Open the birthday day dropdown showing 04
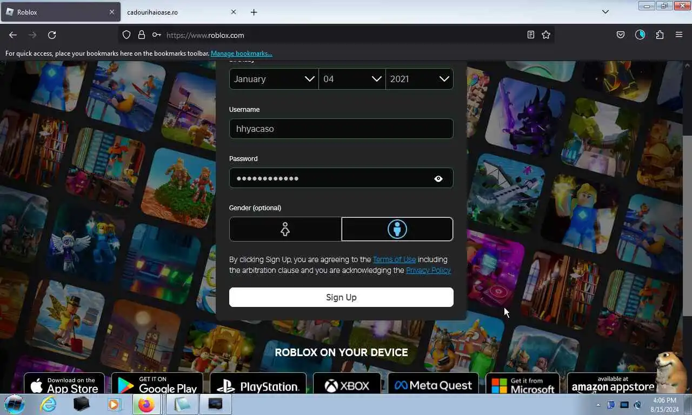 [352, 79]
